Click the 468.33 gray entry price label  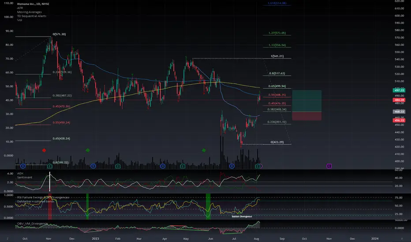coord(399,112)
